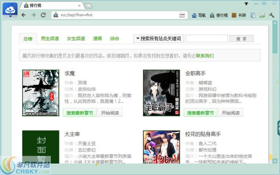Click the shirt skin icon in the title bar
280x175 pixels.
[246, 3]
